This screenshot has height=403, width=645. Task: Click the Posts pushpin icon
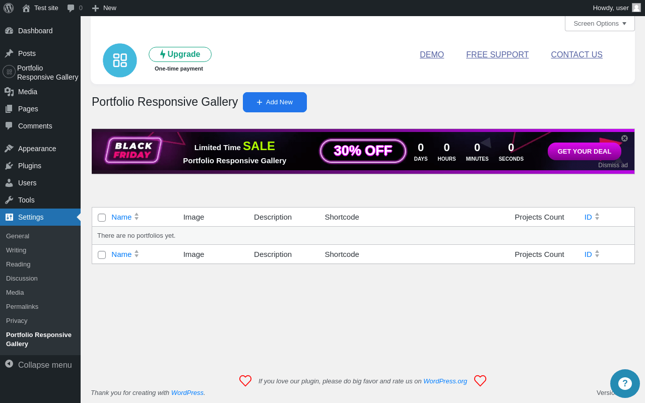click(x=9, y=53)
